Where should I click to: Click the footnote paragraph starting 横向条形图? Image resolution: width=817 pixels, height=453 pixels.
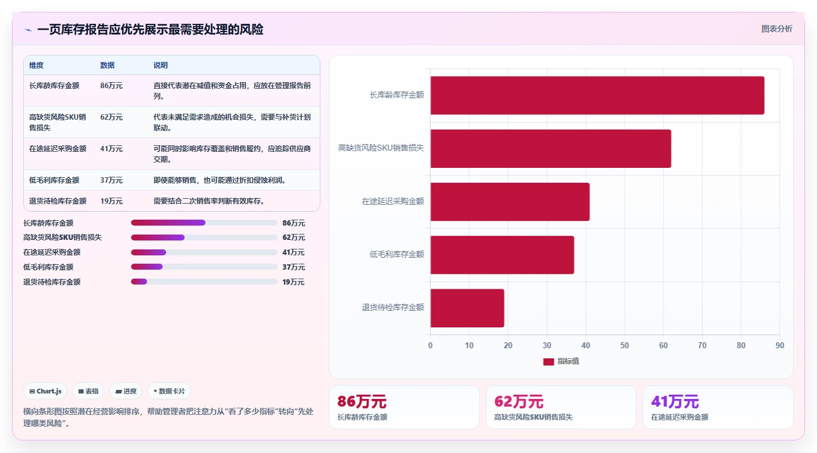point(169,418)
